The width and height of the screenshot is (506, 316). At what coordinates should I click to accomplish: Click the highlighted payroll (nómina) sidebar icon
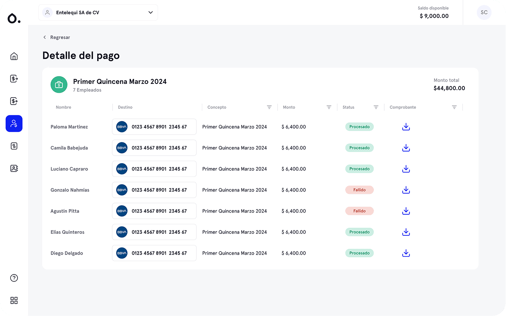14,123
